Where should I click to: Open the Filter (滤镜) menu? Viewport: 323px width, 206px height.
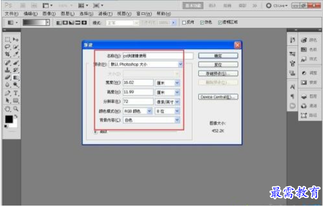(105, 14)
